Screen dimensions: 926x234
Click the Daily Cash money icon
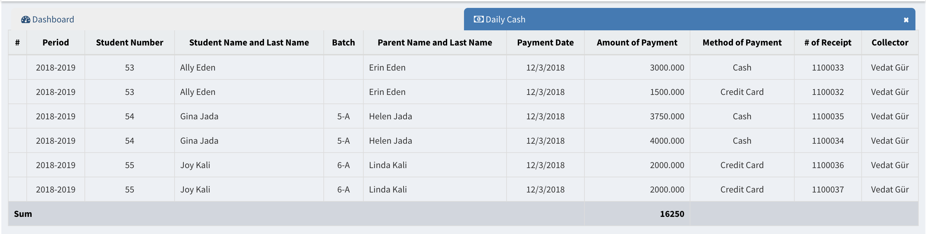[x=479, y=19]
